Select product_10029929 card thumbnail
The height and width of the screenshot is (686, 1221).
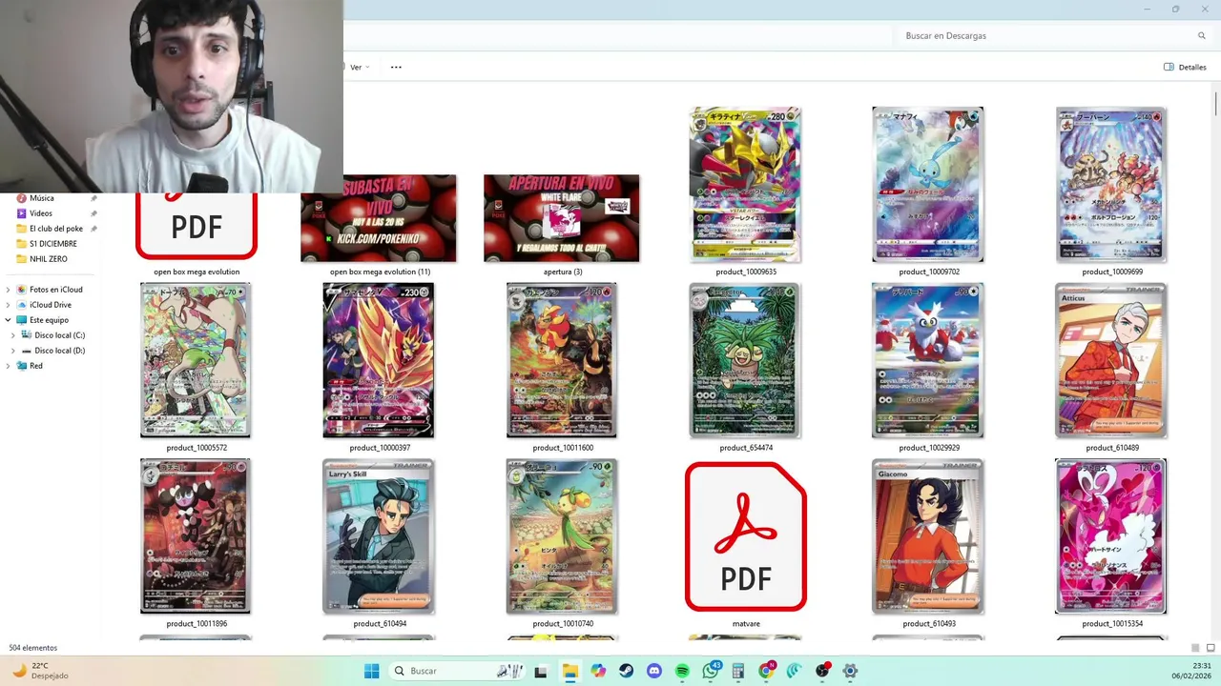[928, 361]
